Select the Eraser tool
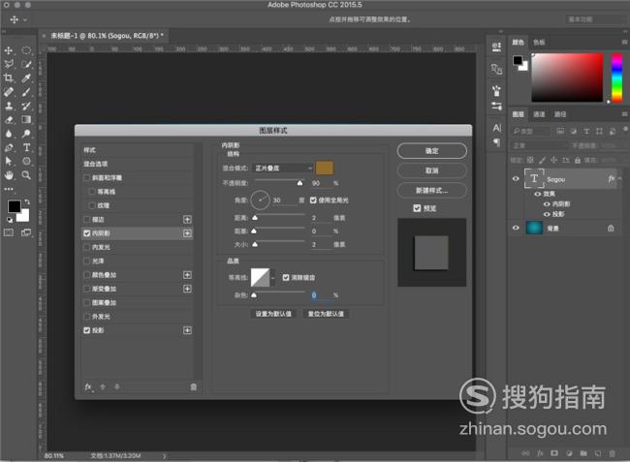This screenshot has height=462, width=630. click(x=9, y=119)
